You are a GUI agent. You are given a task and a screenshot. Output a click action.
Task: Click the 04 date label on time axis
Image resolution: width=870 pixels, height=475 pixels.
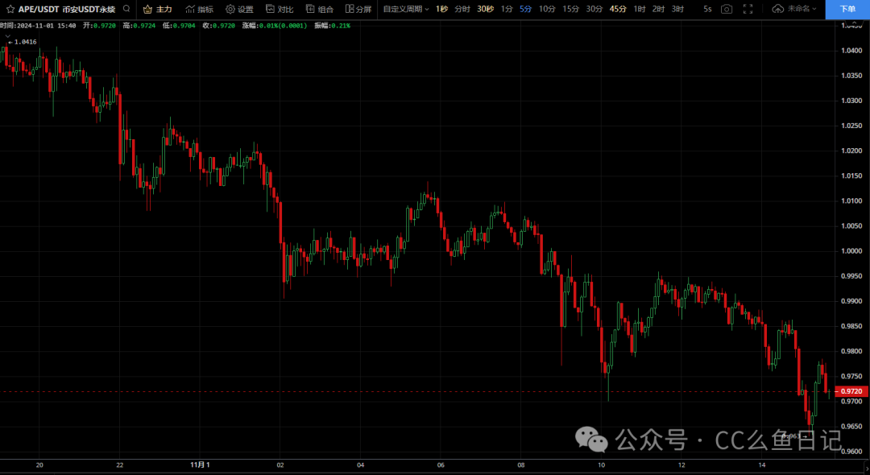point(361,465)
